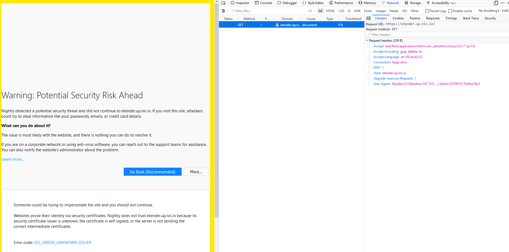Viewport: 509px width, 252px height.
Task: Click question mark icon beside User-Agent header
Action: point(369,84)
